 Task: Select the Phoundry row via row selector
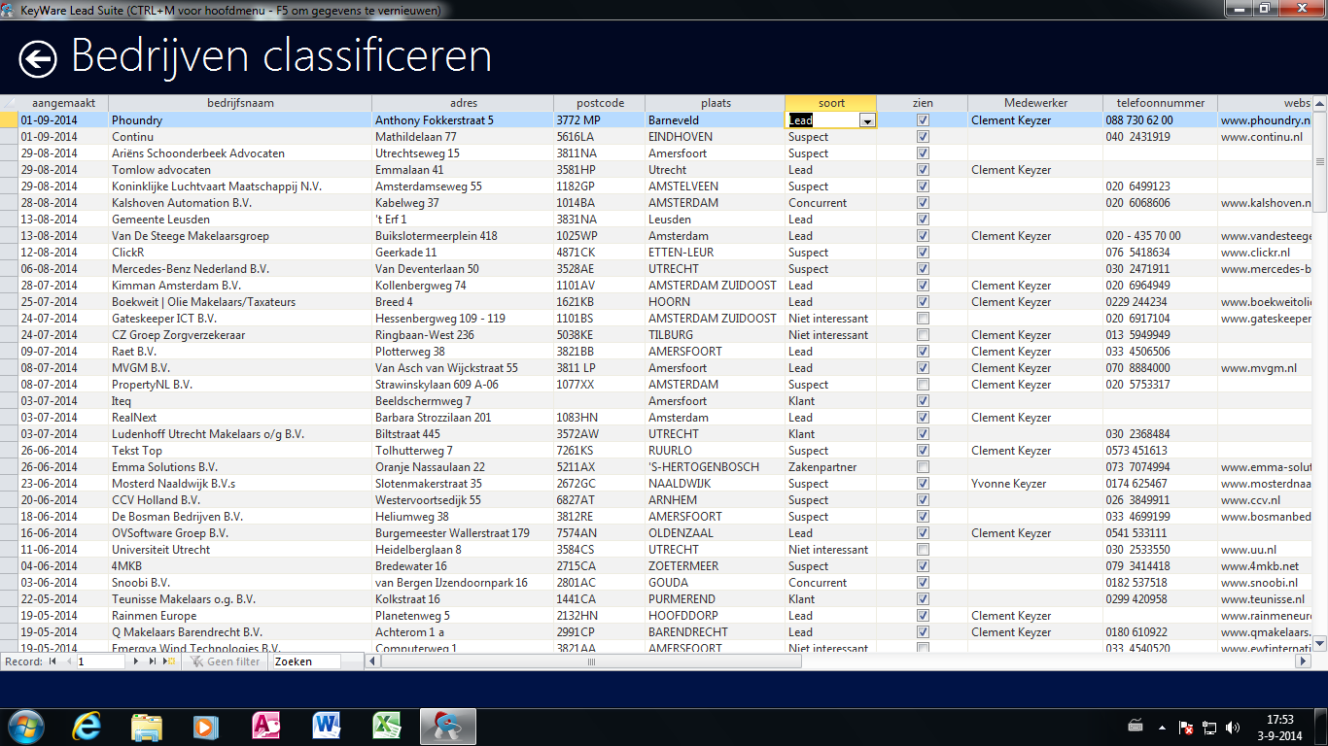click(9, 120)
